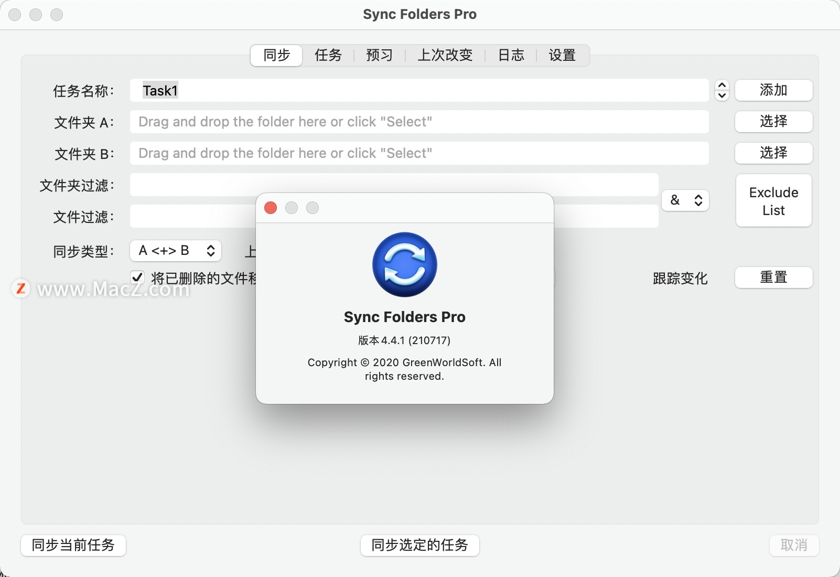Click the version text 版本 4.4.1 (210717)

[404, 340]
